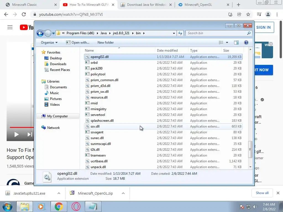Click the Open with... toolbar item

[x=78, y=42]
